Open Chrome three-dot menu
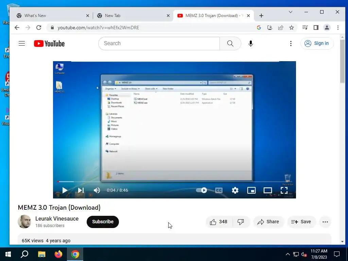 pyautogui.click(x=338, y=28)
